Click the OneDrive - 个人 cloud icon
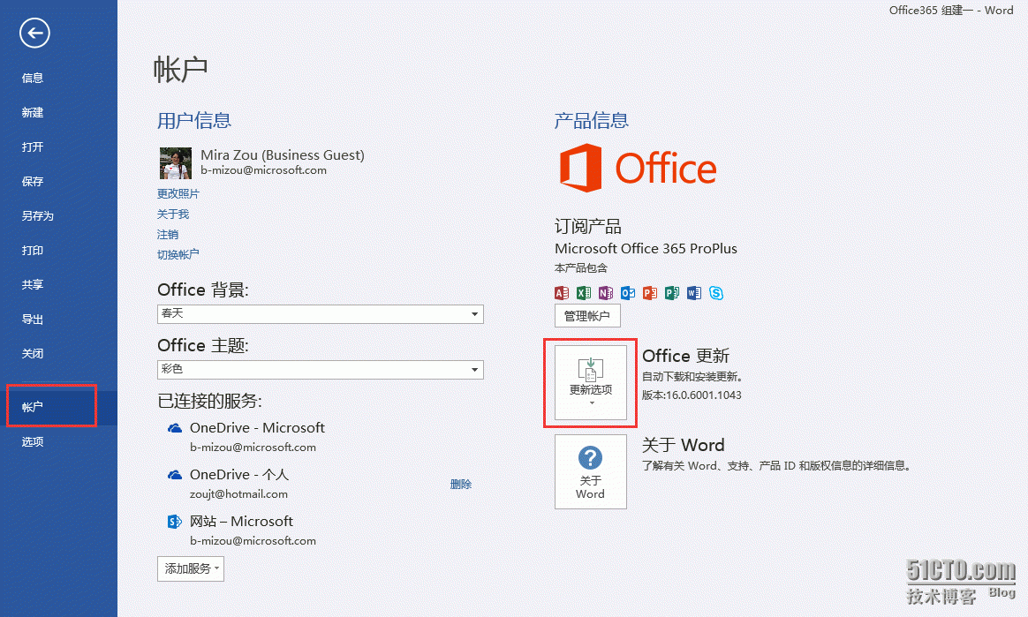This screenshot has height=617, width=1028. point(174,475)
